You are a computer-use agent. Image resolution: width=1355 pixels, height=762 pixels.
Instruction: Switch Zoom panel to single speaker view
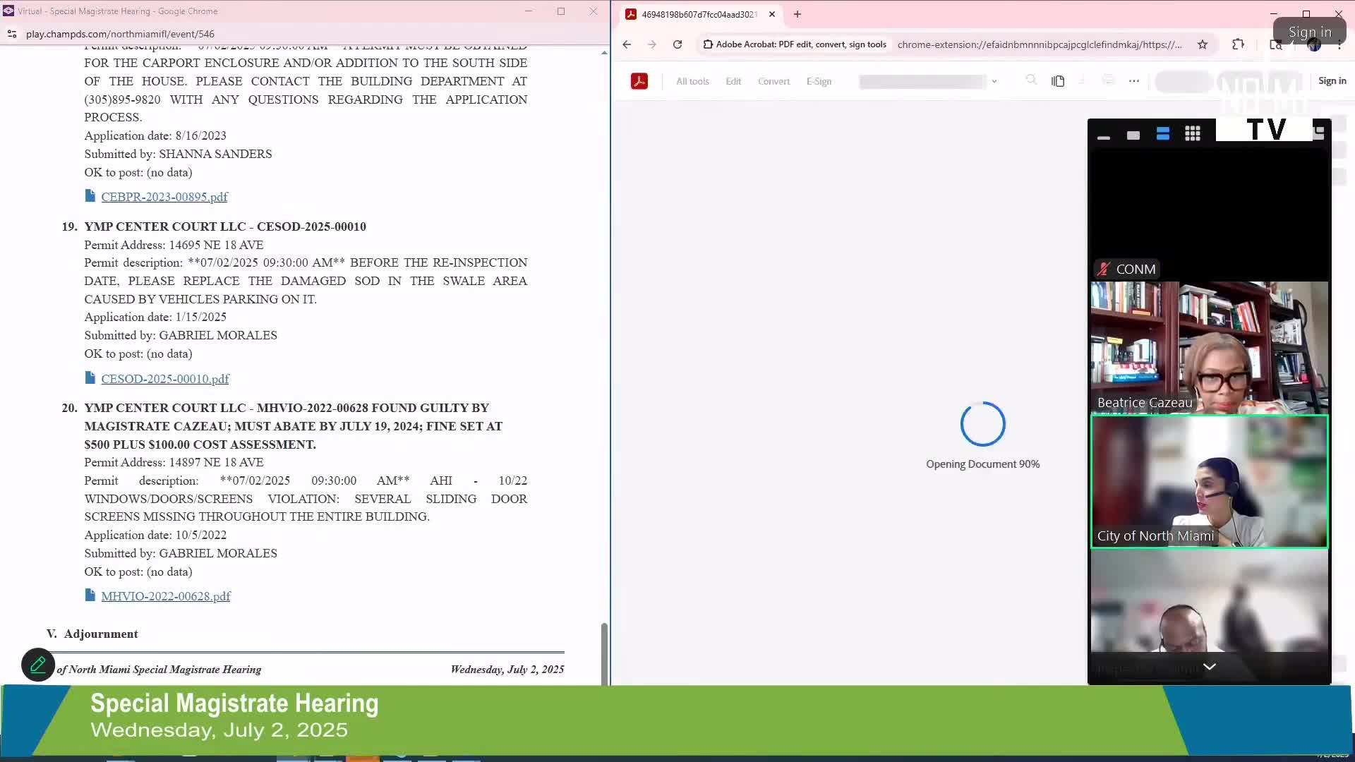1133,135
